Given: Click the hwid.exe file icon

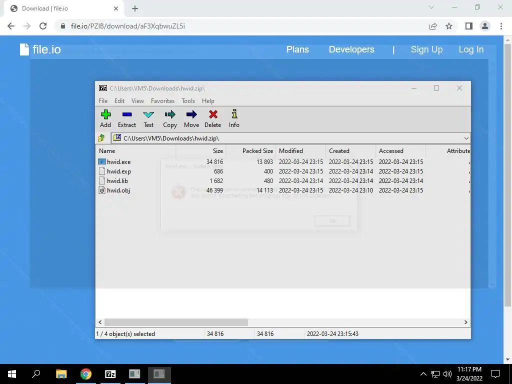Looking at the screenshot, I should [x=102, y=161].
